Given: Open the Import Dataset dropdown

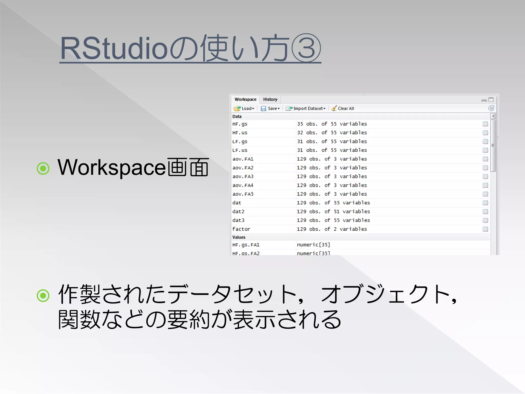Looking at the screenshot, I should point(306,109).
